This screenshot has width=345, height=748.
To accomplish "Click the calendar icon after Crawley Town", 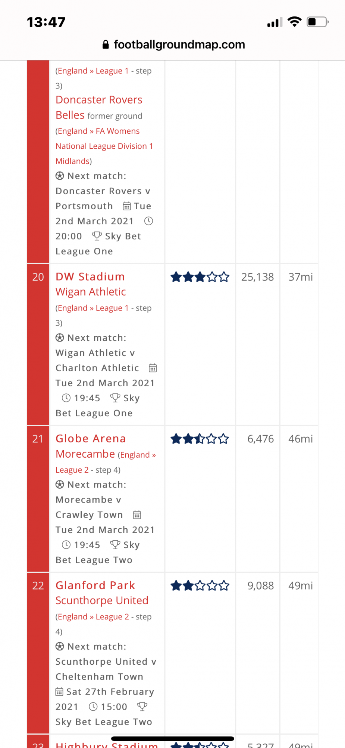I will (x=137, y=515).
